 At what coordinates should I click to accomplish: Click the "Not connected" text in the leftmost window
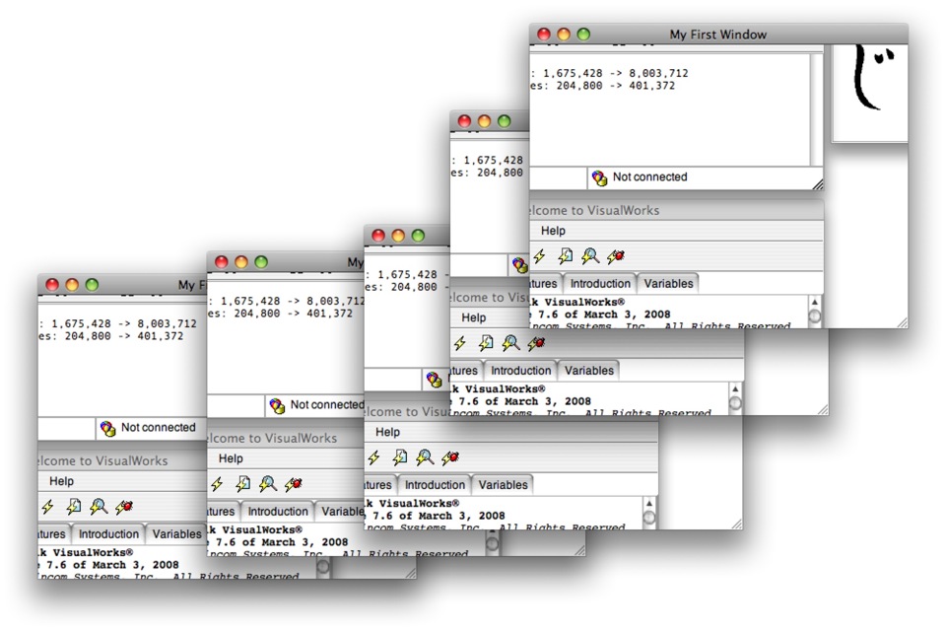[x=158, y=428]
